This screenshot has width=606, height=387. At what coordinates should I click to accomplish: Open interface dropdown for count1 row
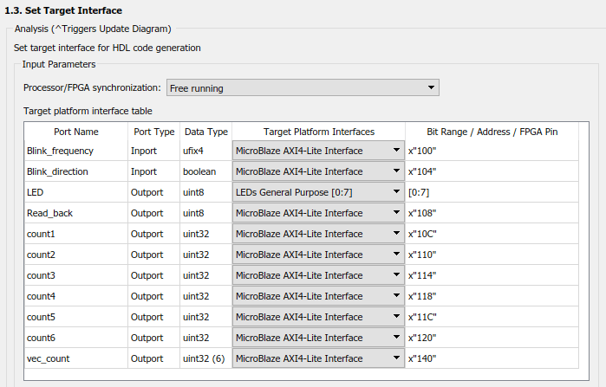click(x=317, y=234)
